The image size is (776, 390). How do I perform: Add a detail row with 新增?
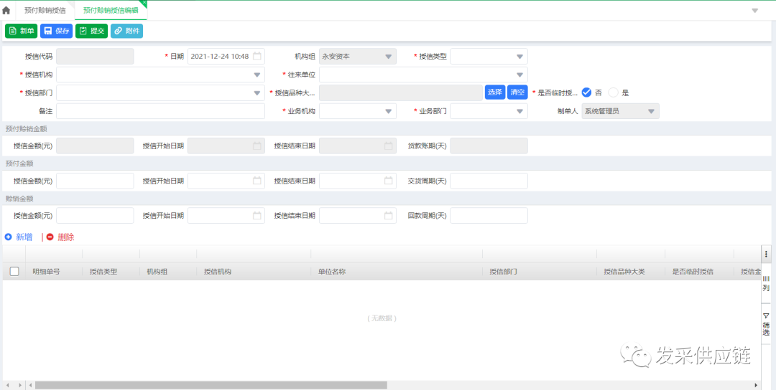coord(19,237)
